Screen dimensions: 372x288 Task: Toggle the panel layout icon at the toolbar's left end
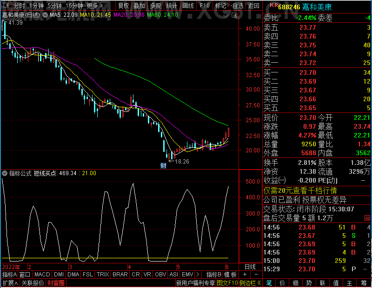pos(6,5)
